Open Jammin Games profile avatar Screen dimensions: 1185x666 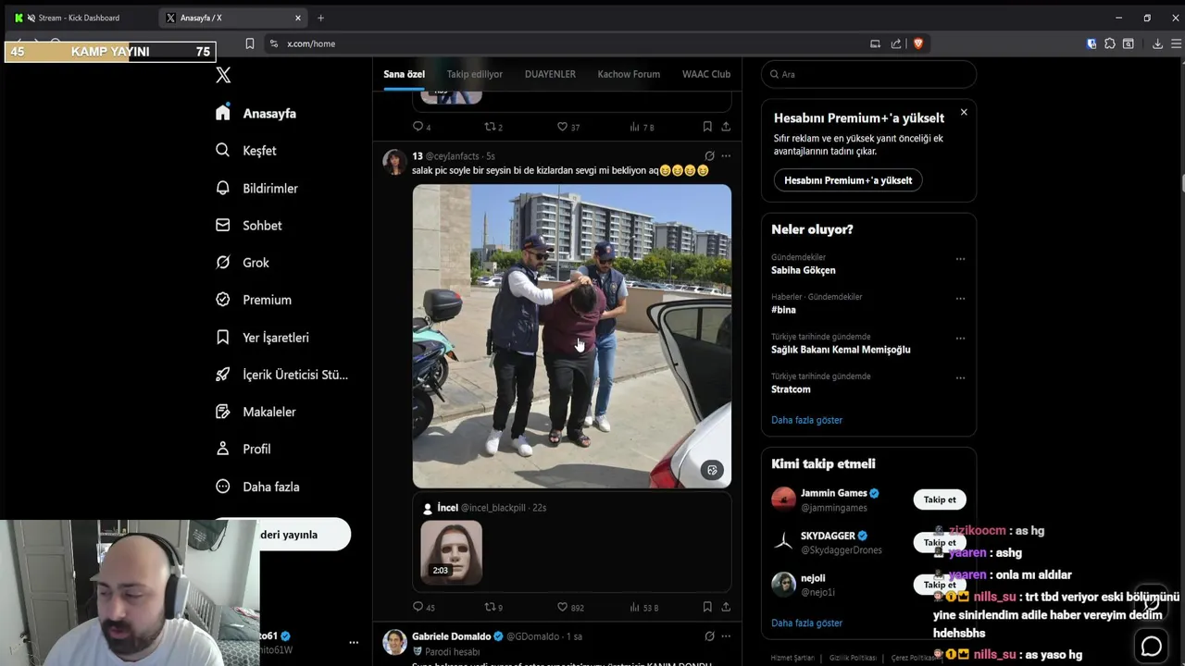(x=783, y=499)
